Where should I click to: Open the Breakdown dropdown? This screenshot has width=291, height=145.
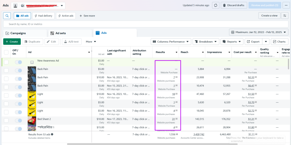(206, 42)
